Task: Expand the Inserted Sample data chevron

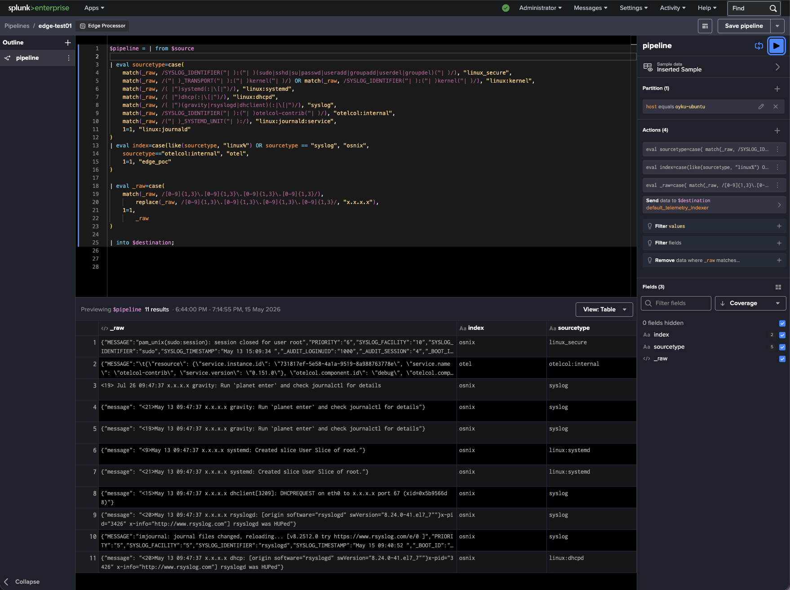Action: 777,67
